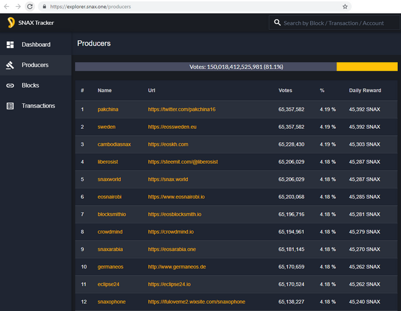Open the Blocks menu item
This screenshot has width=401, height=311.
[36, 86]
